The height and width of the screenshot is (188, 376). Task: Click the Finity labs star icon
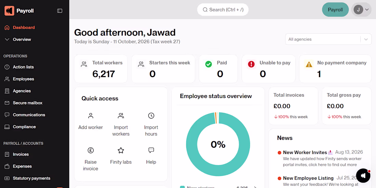click(x=121, y=150)
